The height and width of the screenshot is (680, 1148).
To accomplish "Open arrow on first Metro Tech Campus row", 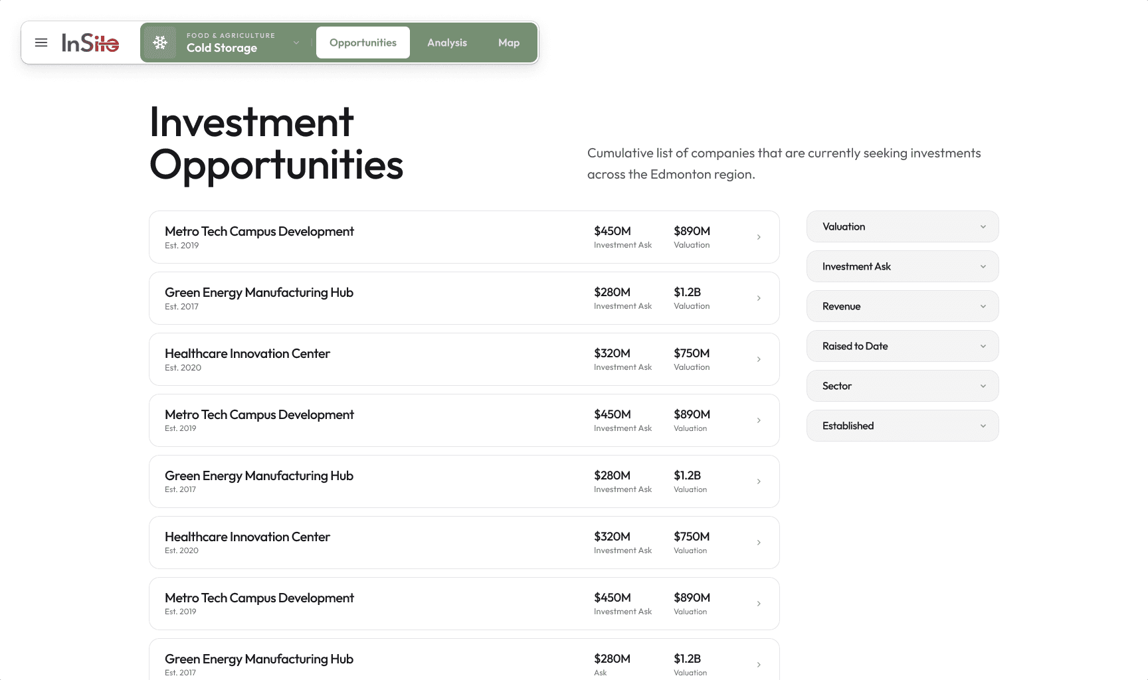I will (759, 237).
